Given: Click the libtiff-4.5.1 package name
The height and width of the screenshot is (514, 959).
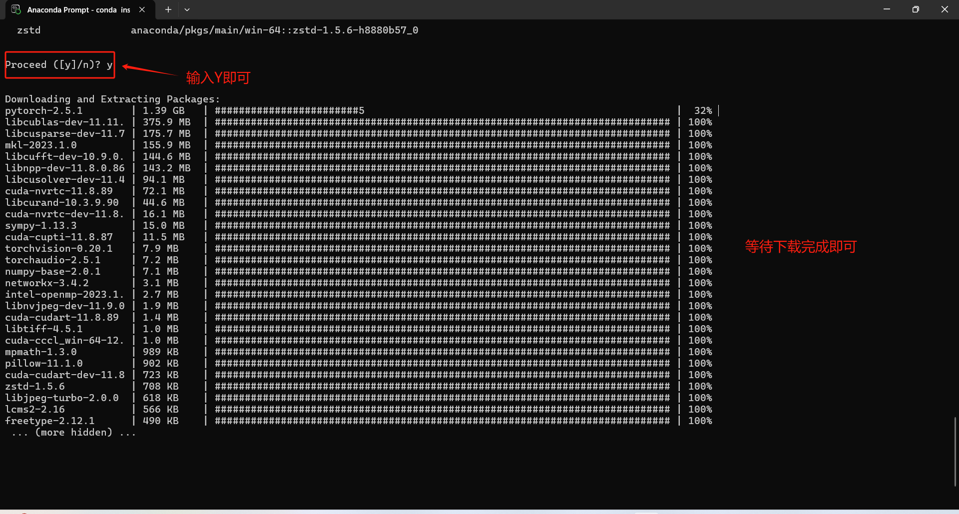Looking at the screenshot, I should pos(44,329).
